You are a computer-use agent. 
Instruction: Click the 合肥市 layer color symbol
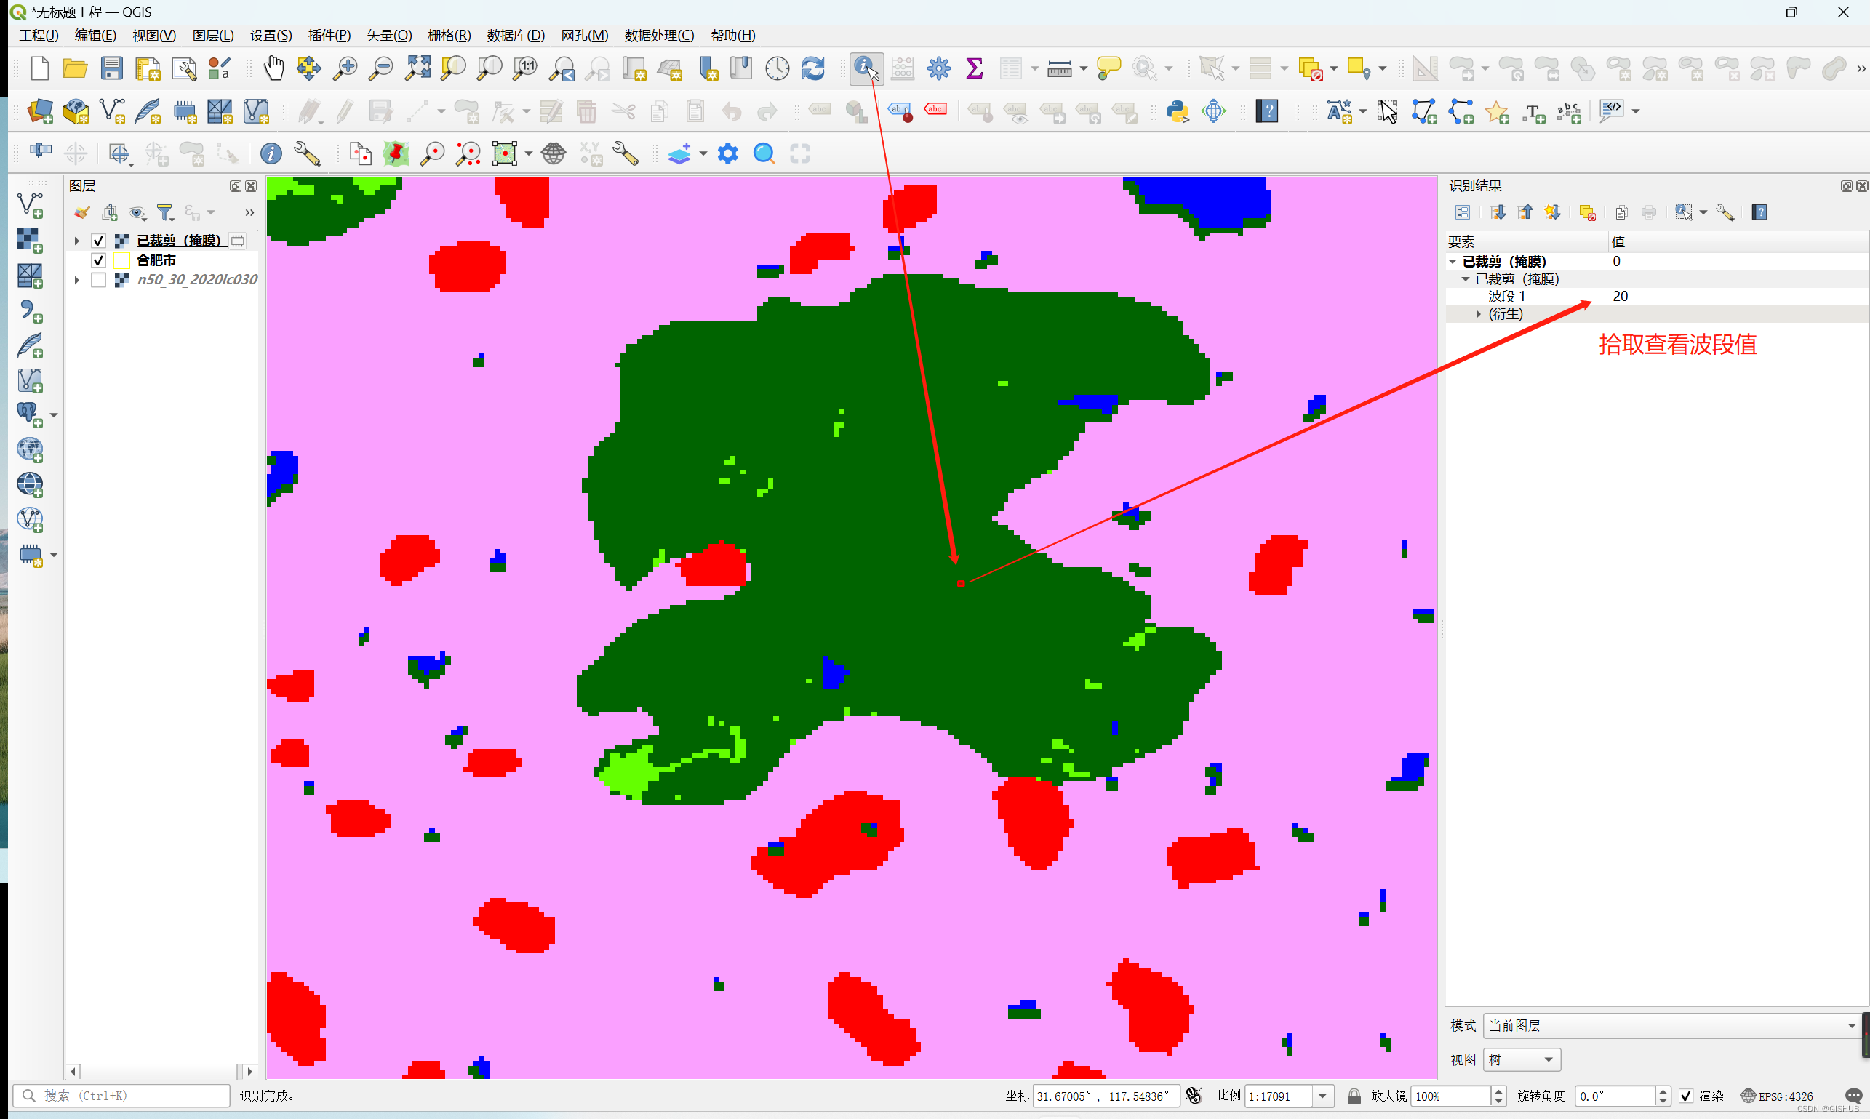tap(121, 260)
